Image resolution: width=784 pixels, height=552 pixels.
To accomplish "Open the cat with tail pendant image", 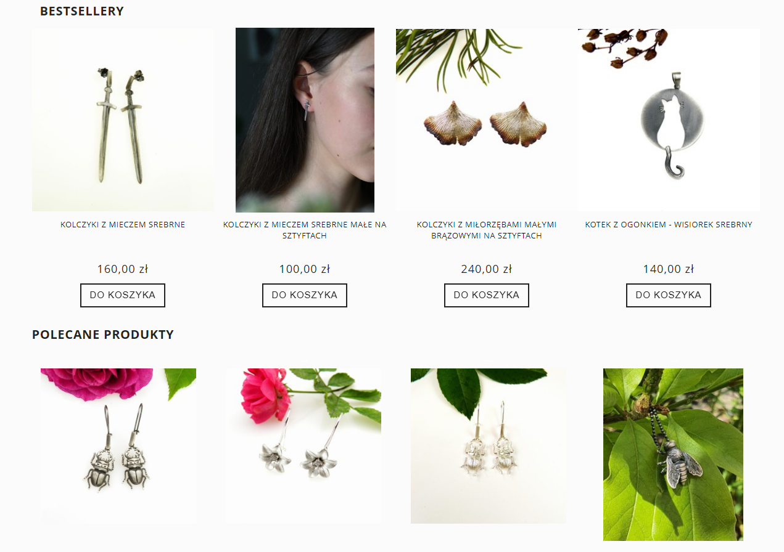I will pyautogui.click(x=669, y=120).
